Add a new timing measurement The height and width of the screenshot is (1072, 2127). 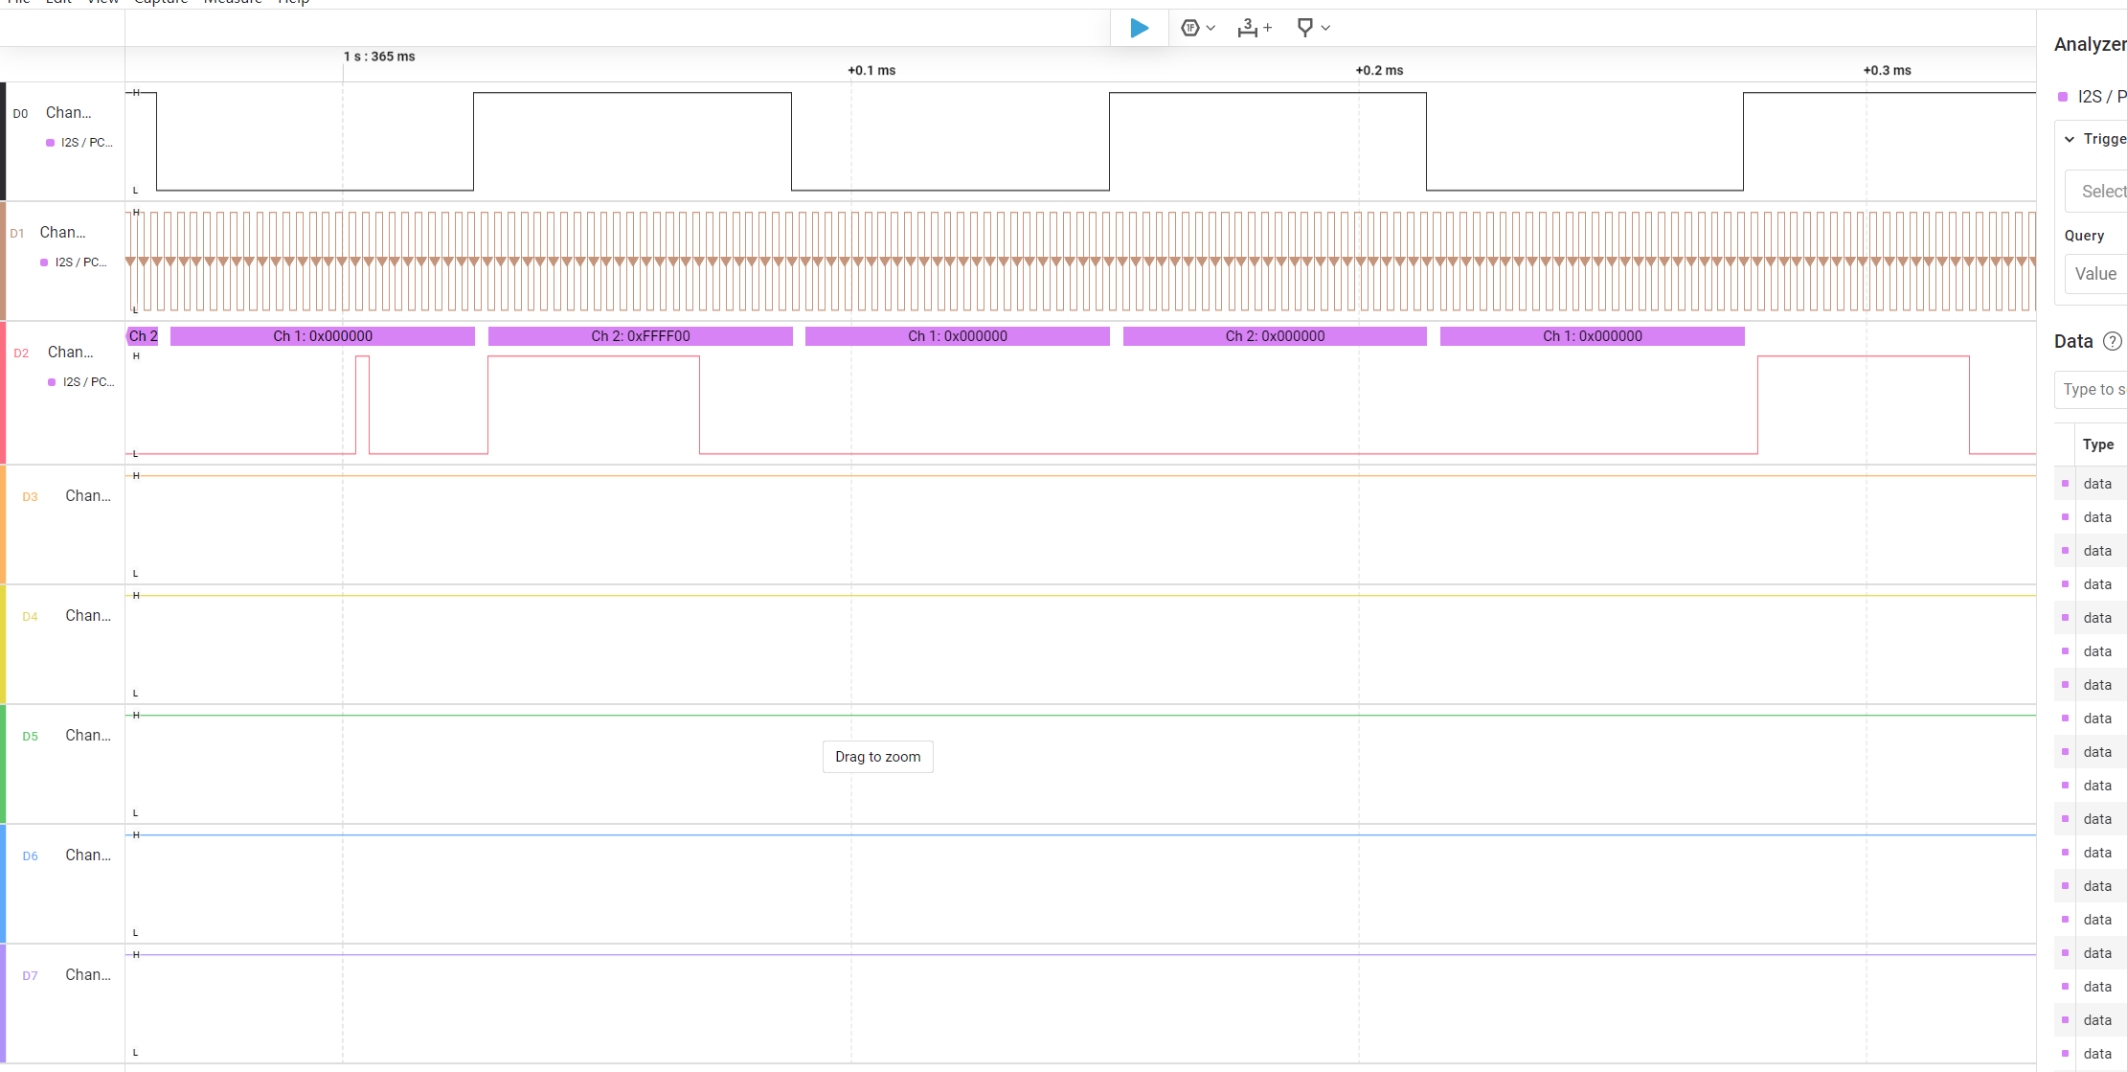tap(1254, 28)
